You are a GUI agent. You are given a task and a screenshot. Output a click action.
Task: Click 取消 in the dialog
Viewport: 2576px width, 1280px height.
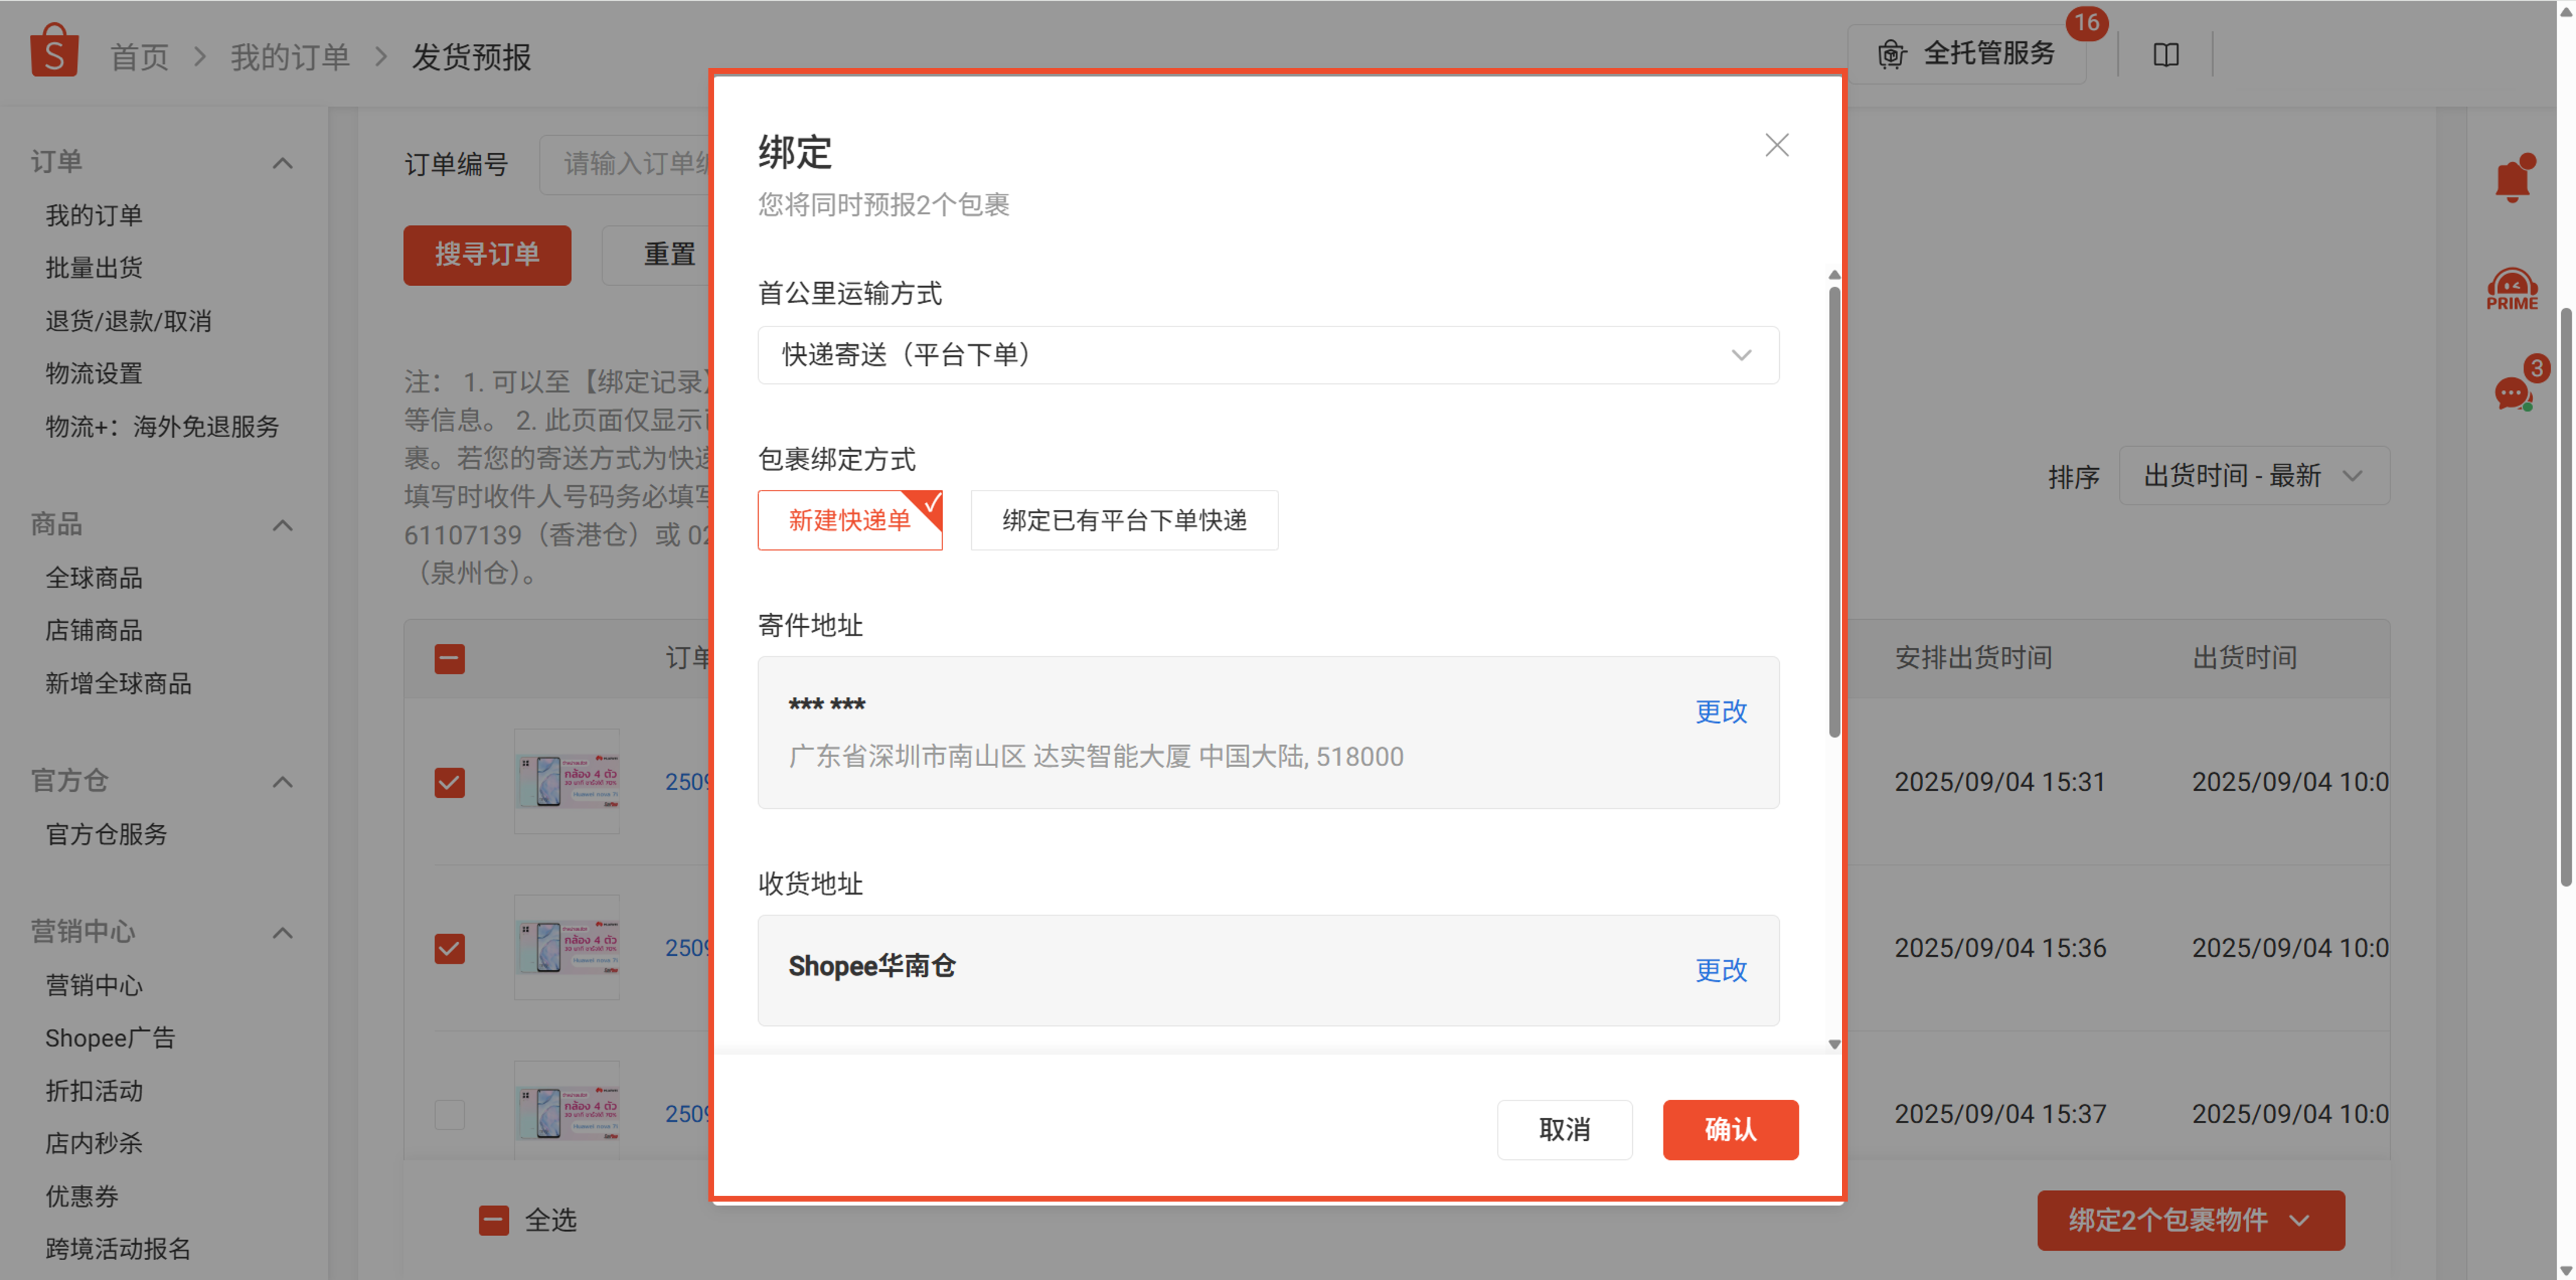pyautogui.click(x=1564, y=1130)
